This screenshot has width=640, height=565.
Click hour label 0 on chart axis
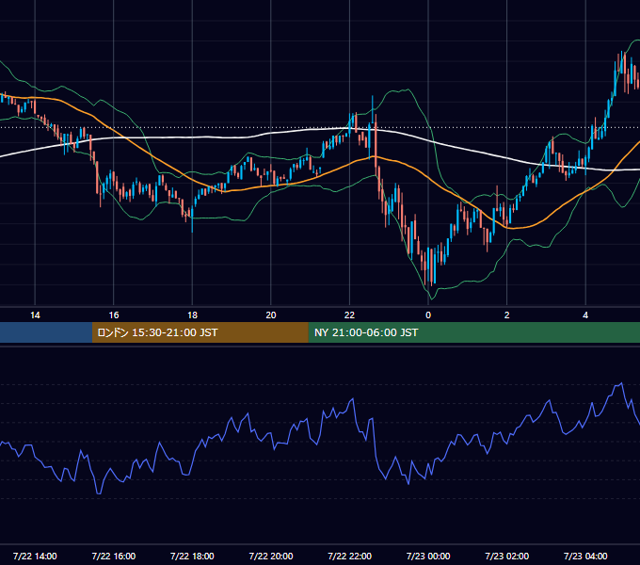tap(428, 315)
